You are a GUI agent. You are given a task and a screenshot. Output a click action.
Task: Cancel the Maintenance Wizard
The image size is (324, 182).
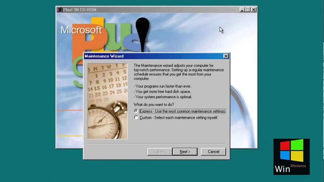pyautogui.click(x=213, y=152)
